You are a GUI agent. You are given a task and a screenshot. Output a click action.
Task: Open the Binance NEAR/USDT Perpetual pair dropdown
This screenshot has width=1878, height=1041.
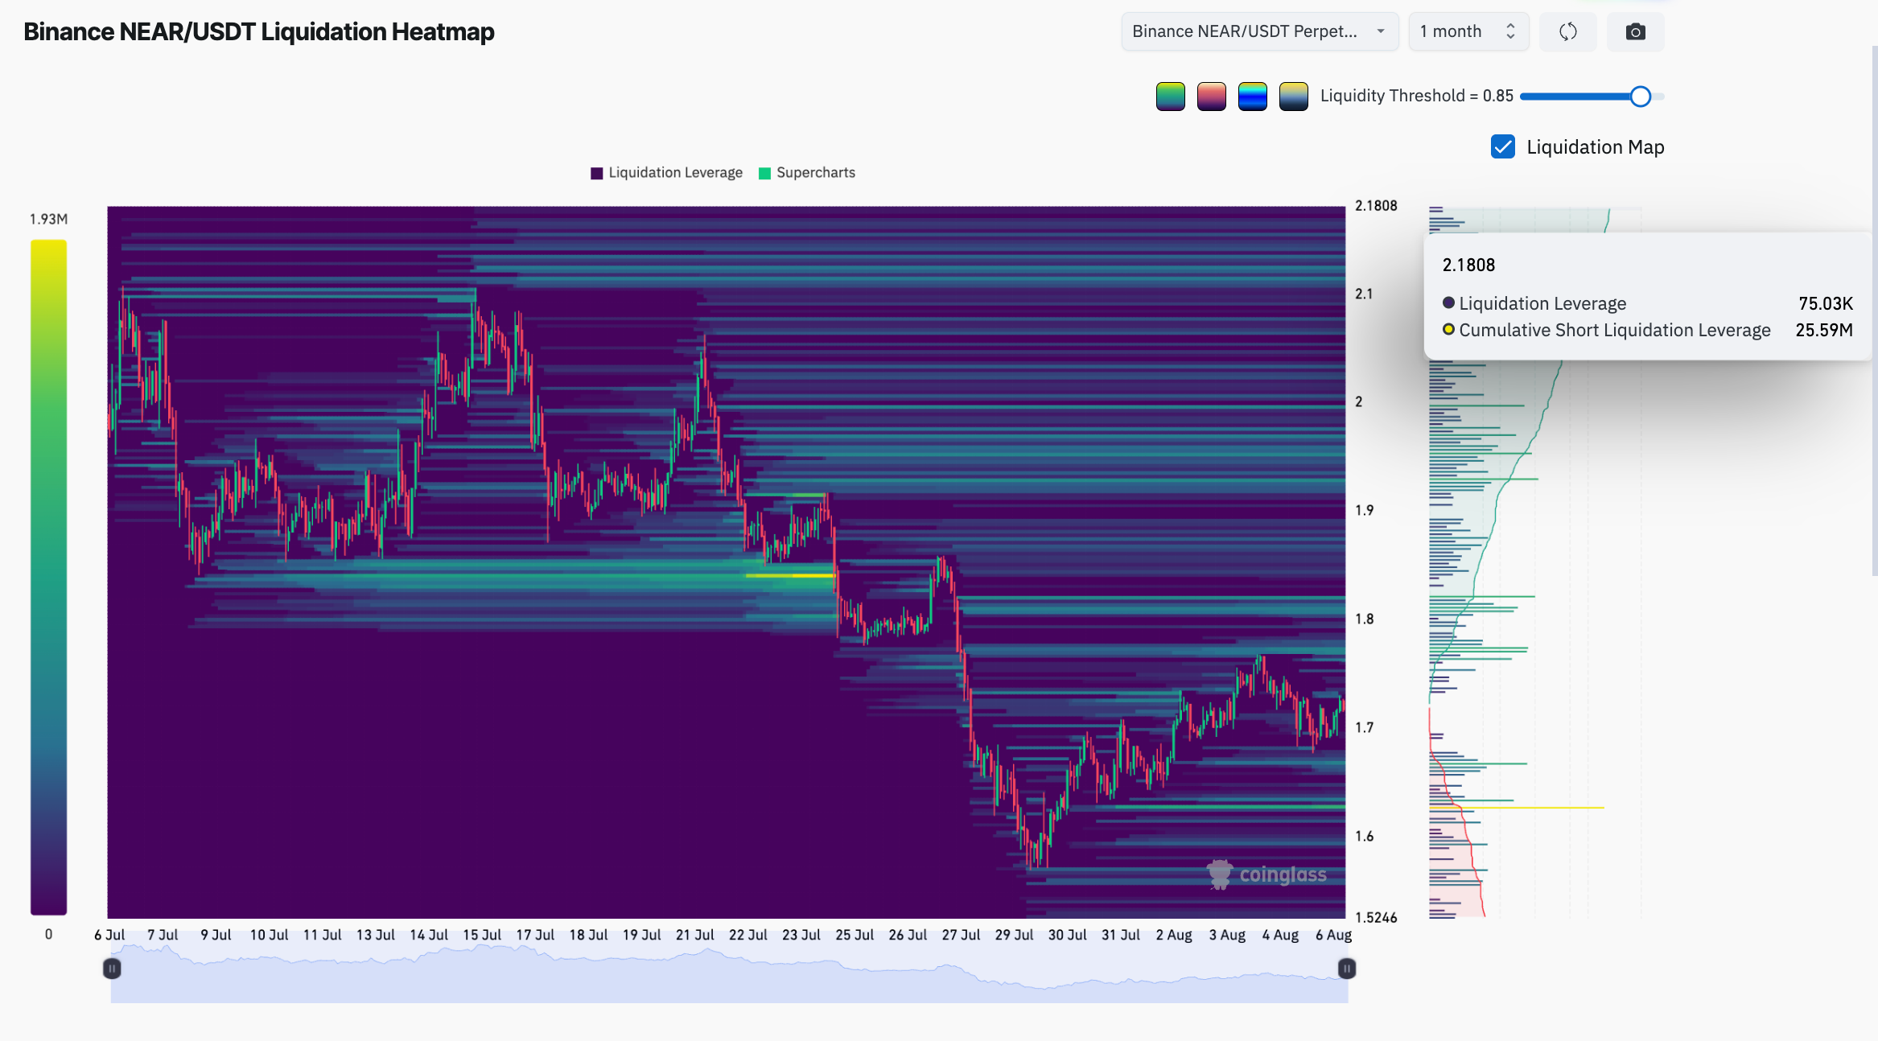point(1259,31)
